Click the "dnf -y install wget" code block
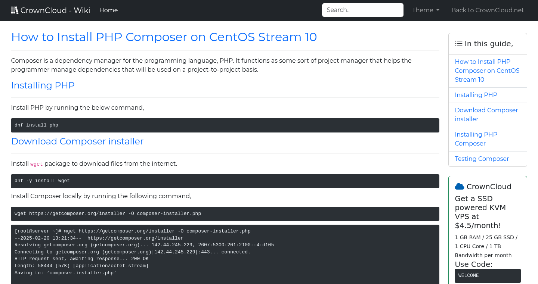The image size is (538, 284). (x=225, y=181)
